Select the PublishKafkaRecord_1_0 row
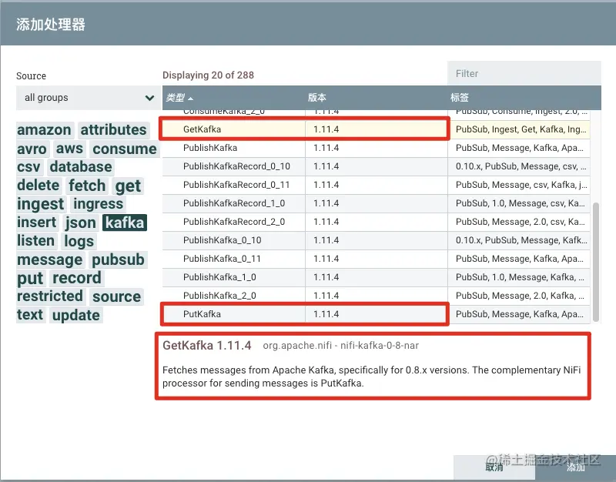Image resolution: width=616 pixels, height=482 pixels. [x=376, y=203]
